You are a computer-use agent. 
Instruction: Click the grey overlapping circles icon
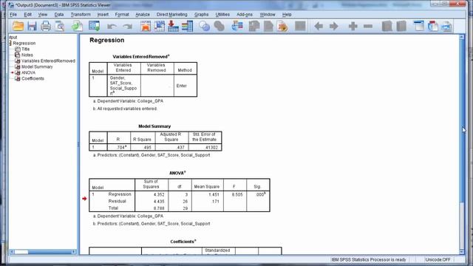click(220, 27)
